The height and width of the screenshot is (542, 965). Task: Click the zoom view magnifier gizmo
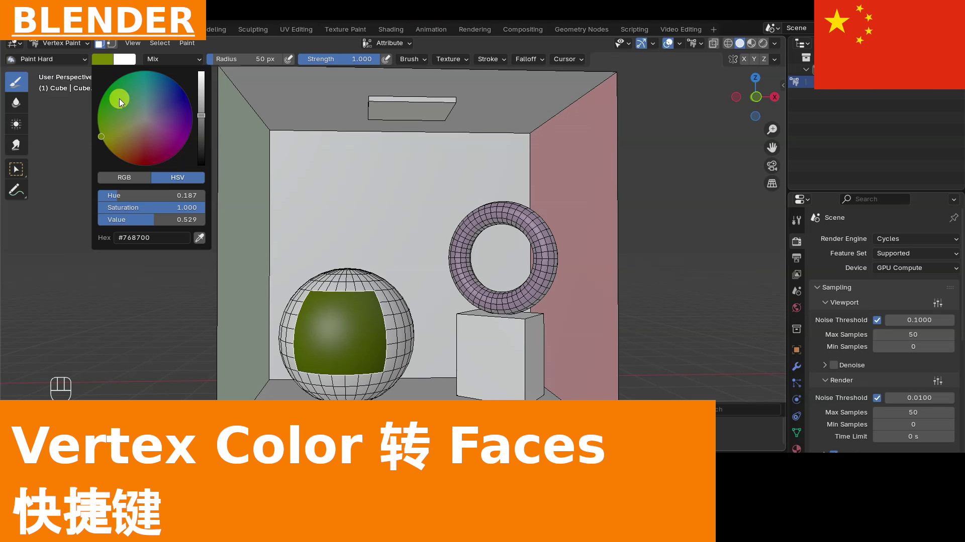pyautogui.click(x=772, y=129)
